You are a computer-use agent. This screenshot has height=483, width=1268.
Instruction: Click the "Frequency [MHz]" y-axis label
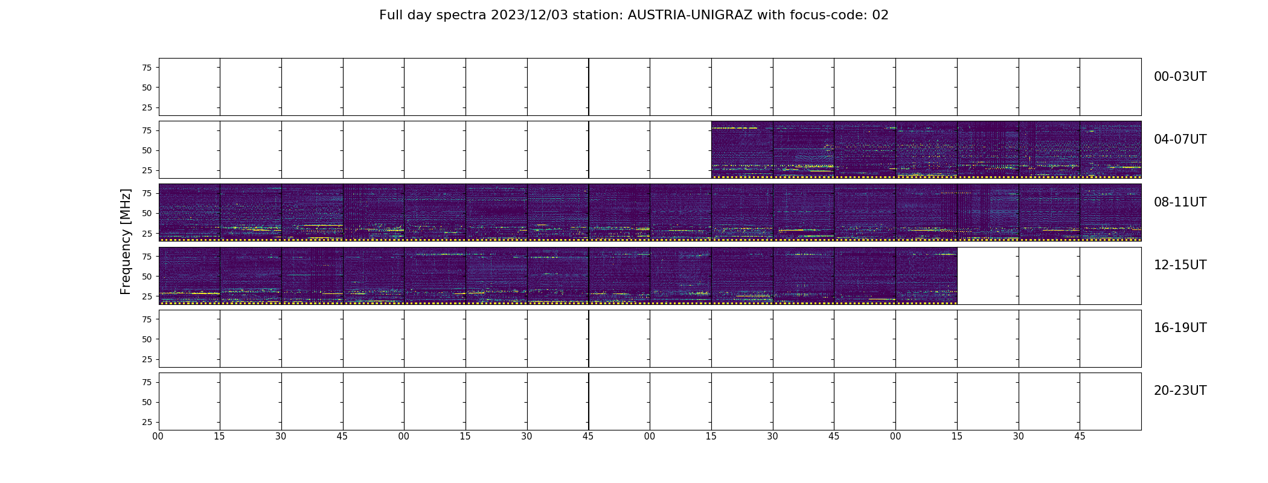click(x=126, y=241)
